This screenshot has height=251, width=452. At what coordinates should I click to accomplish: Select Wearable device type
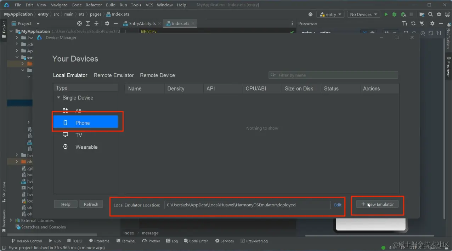pyautogui.click(x=85, y=147)
